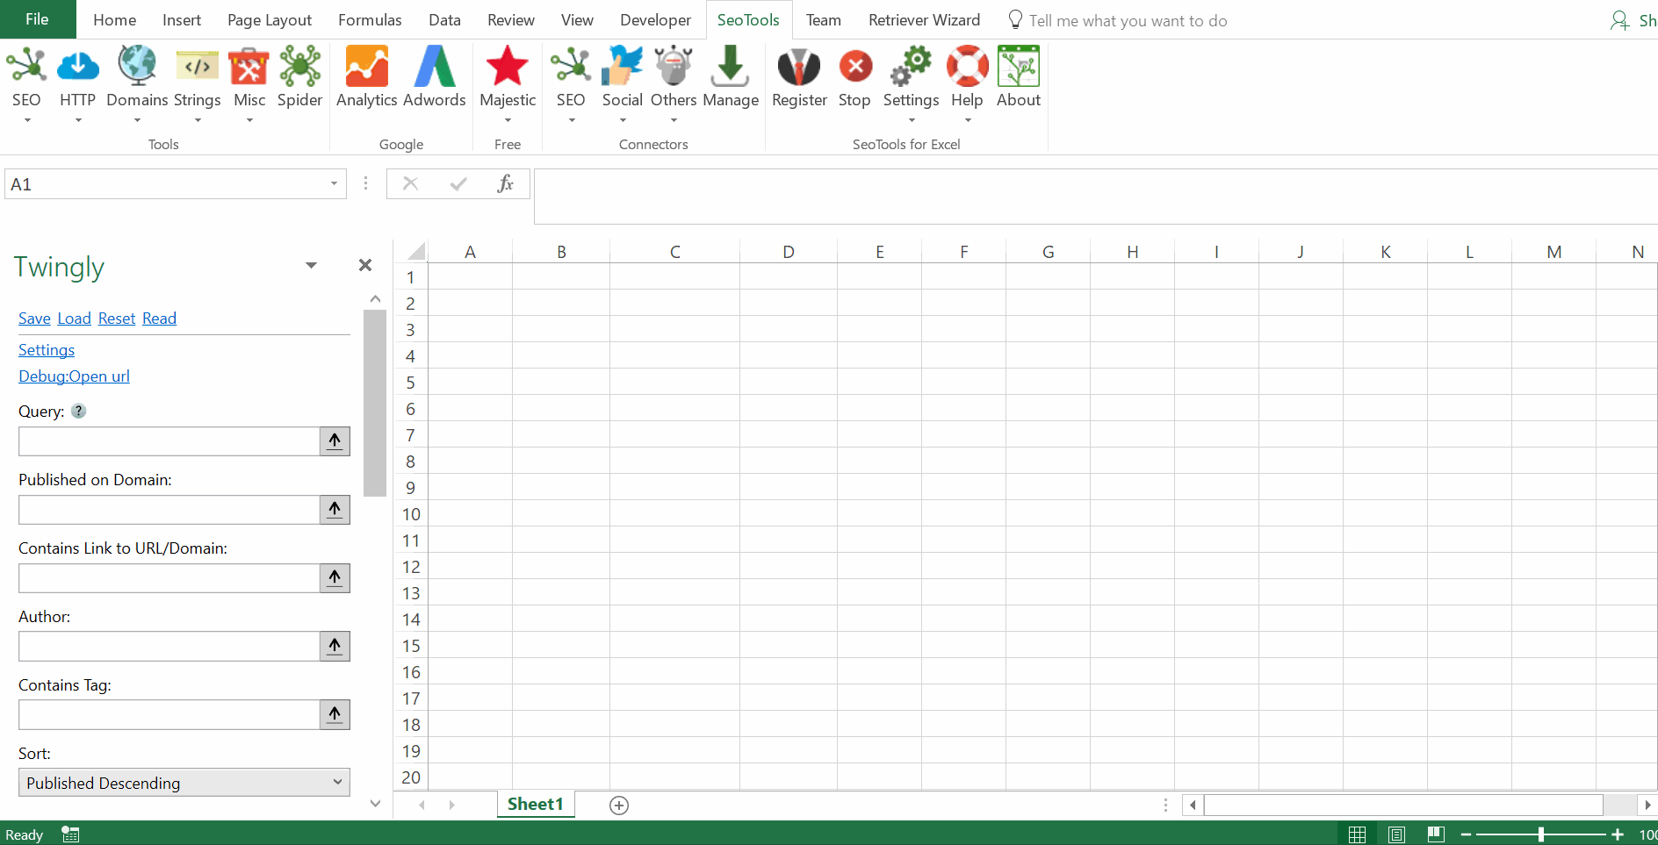Click the Reset link in Twingly pane

(x=117, y=319)
